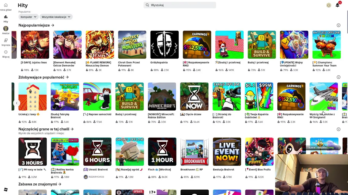348x195 pixels.
Task: Click the Roblox logo at bottom left
Action: (6, 190)
